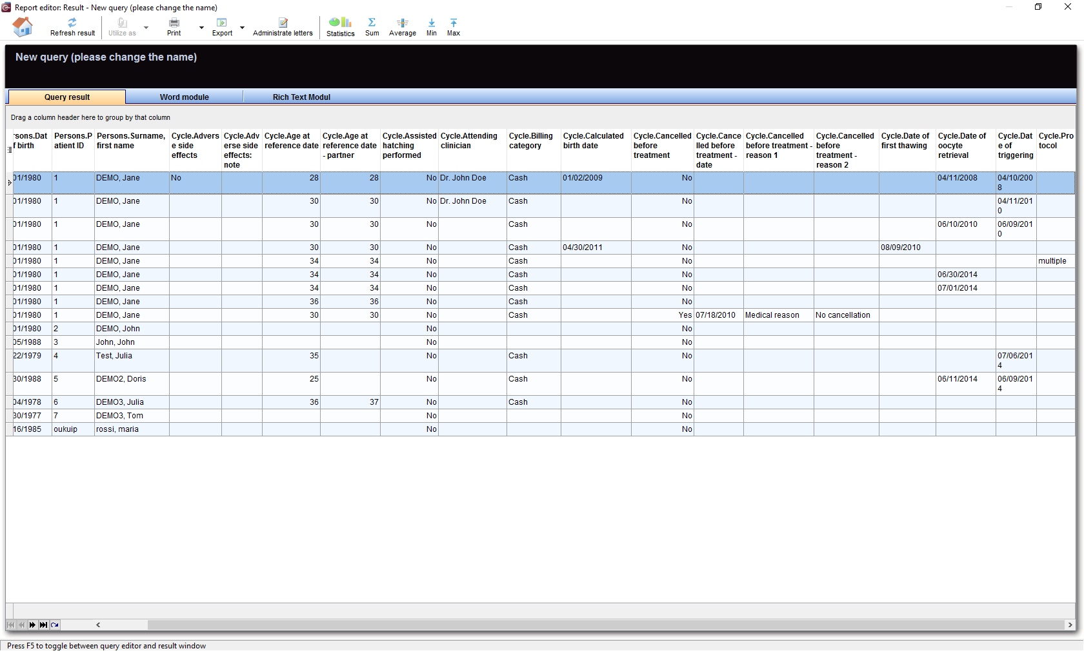The width and height of the screenshot is (1084, 651).
Task: Go to the previous page of records
Action: 22,625
